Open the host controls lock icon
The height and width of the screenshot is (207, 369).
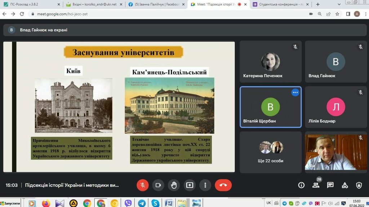[x=359, y=185]
